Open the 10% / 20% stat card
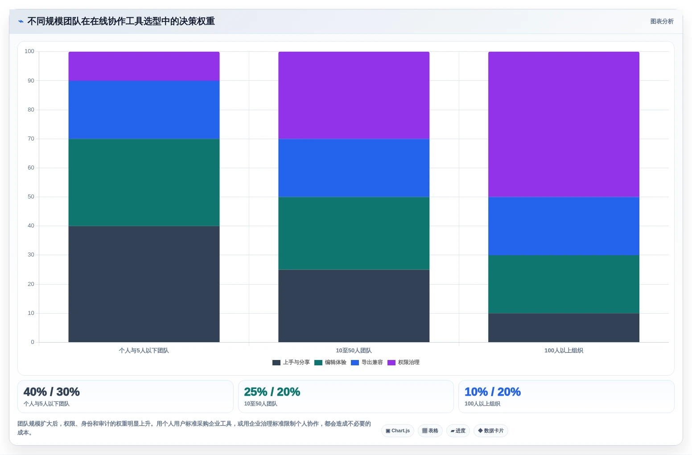The width and height of the screenshot is (692, 455). [566, 397]
